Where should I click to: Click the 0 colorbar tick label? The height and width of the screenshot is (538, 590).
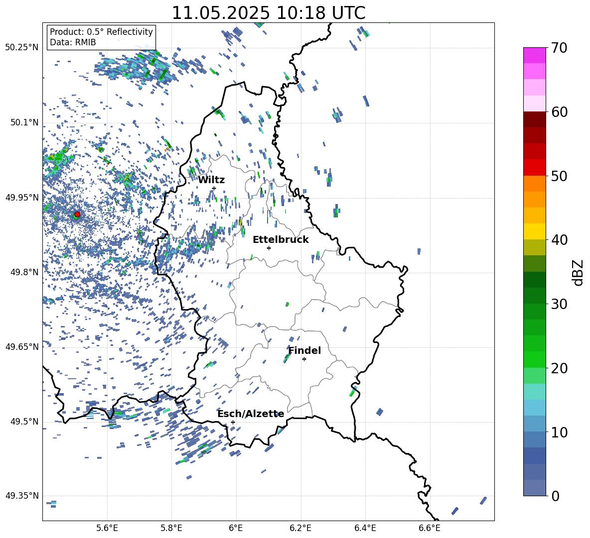[555, 496]
